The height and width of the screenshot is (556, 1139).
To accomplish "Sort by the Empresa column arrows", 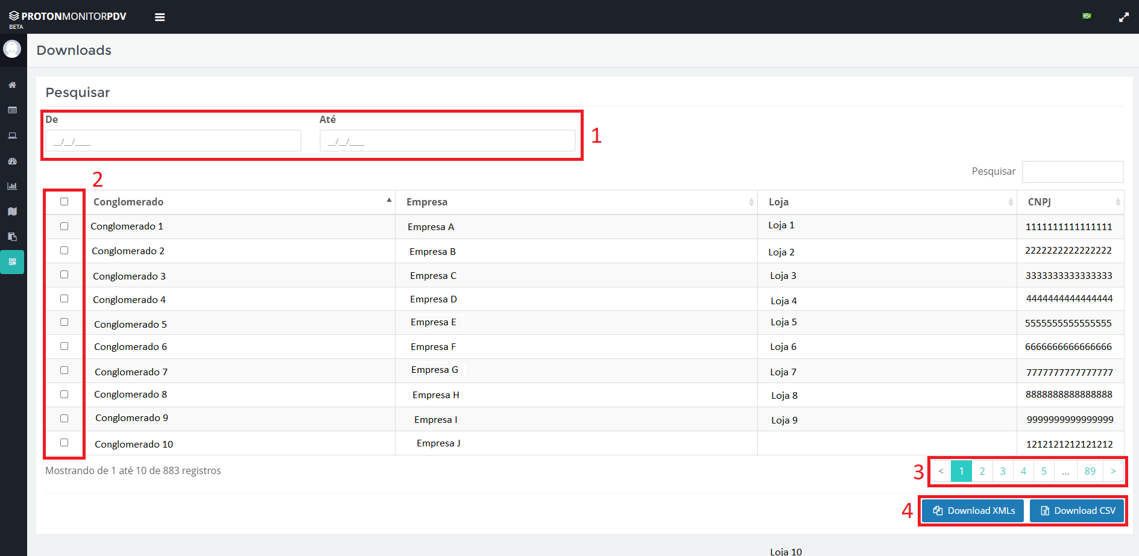I will pyautogui.click(x=751, y=202).
